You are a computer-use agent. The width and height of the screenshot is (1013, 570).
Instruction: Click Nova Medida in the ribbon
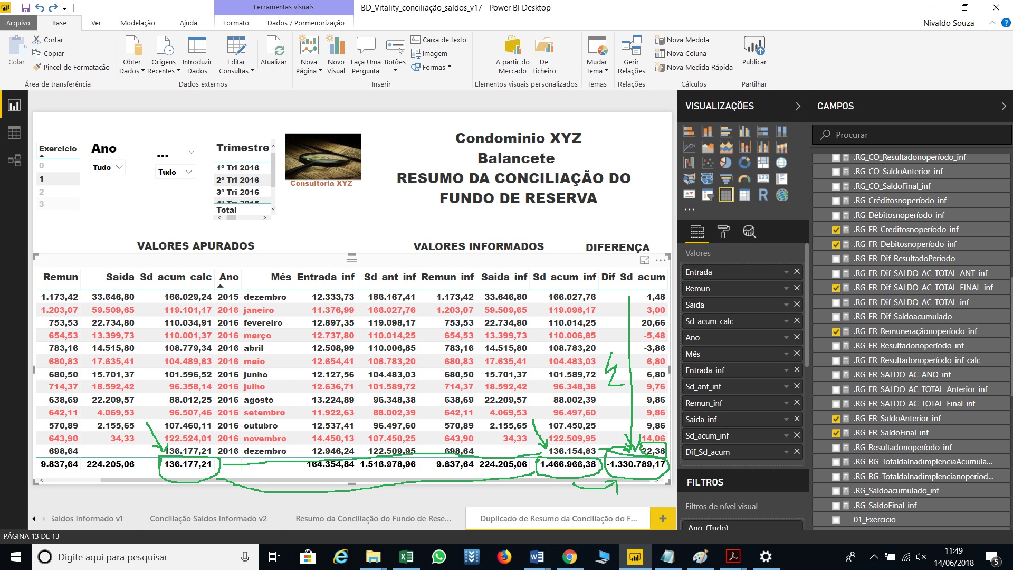click(x=682, y=40)
